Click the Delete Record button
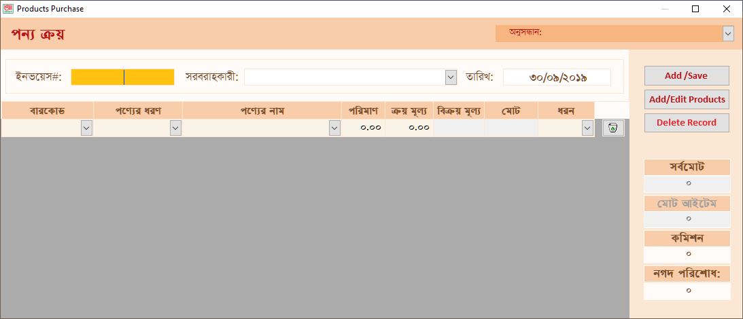Image resolution: width=743 pixels, height=319 pixels. point(687,123)
